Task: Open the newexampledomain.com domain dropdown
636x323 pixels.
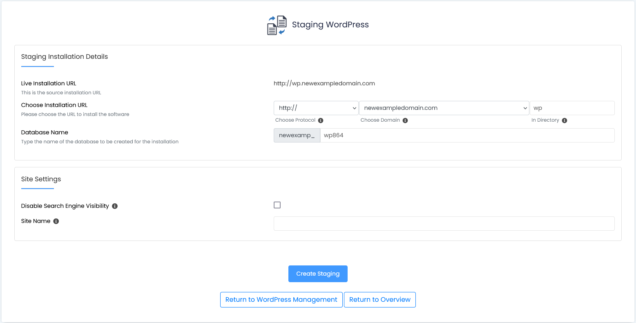Action: [x=444, y=108]
